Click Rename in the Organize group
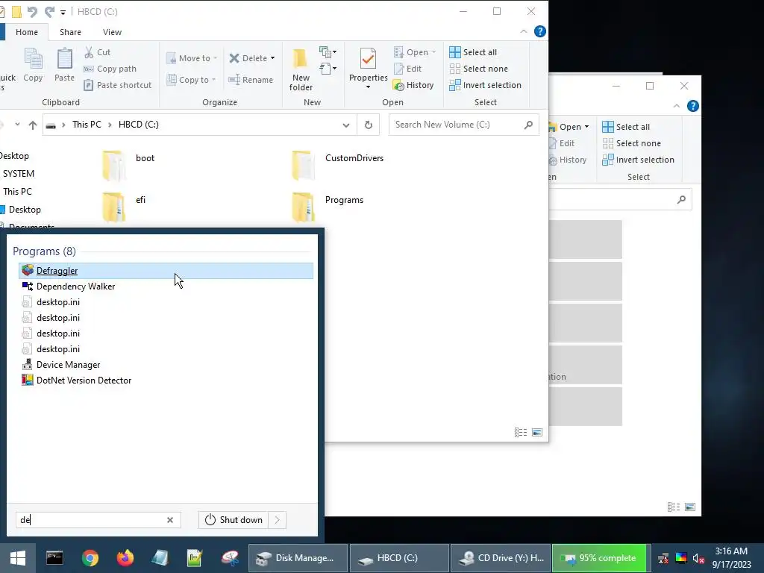Viewport: 764px width, 573px height. click(251, 80)
